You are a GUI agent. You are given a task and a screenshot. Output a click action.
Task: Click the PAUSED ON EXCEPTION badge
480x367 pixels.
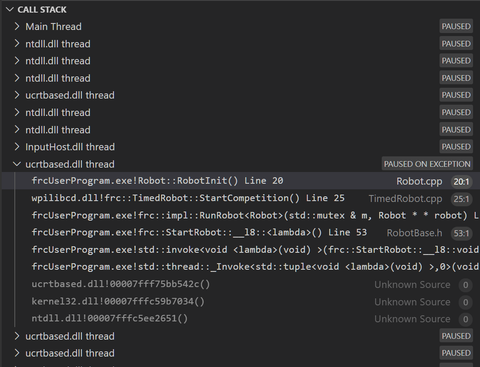[427, 164]
